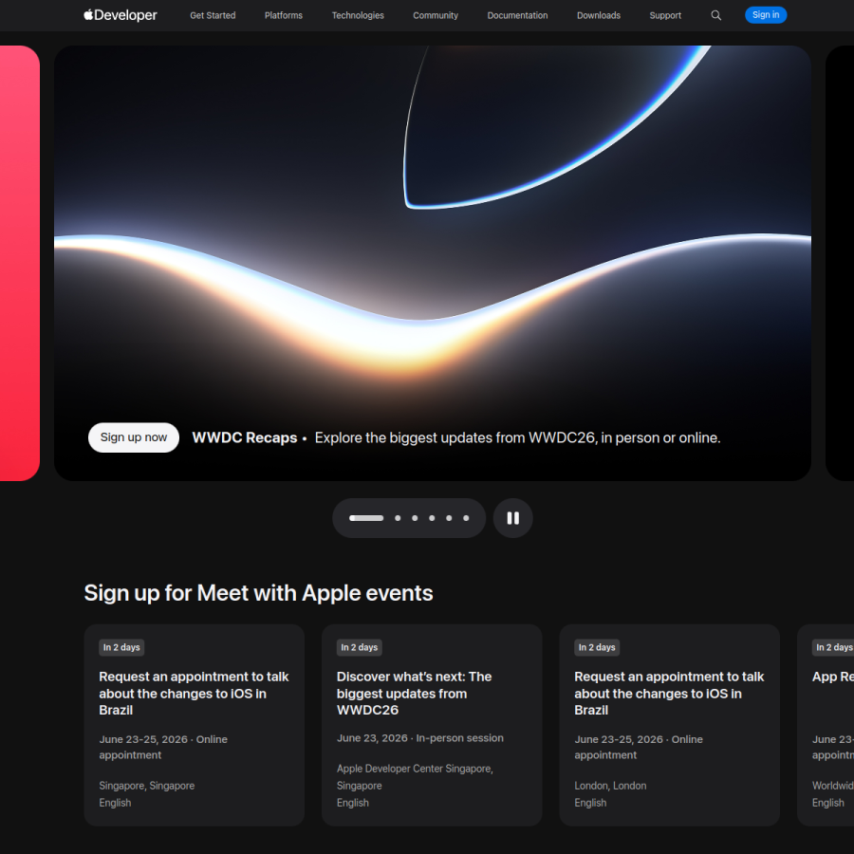Screen dimensions: 854x854
Task: Open the Discover what's next WWDC26 card
Action: (x=432, y=725)
